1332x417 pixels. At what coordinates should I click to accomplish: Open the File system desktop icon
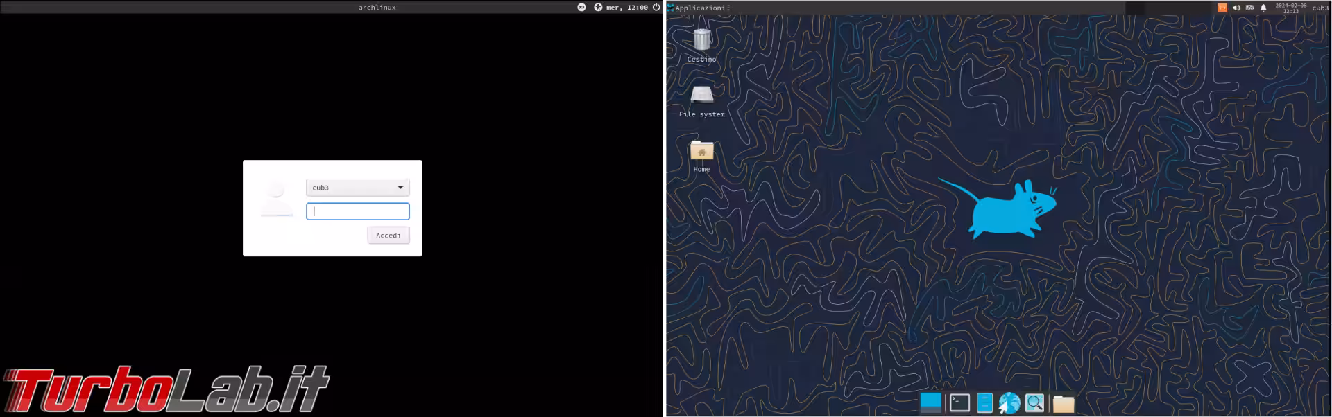[702, 101]
